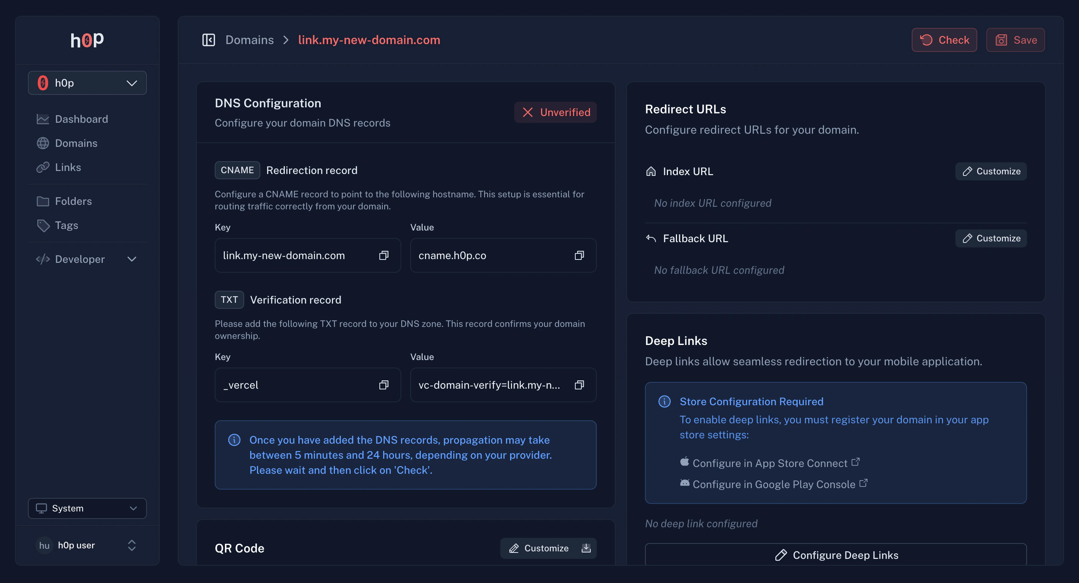Viewport: 1079px width, 583px height.
Task: Open Configure in App Store Connect link
Action: [x=769, y=463]
